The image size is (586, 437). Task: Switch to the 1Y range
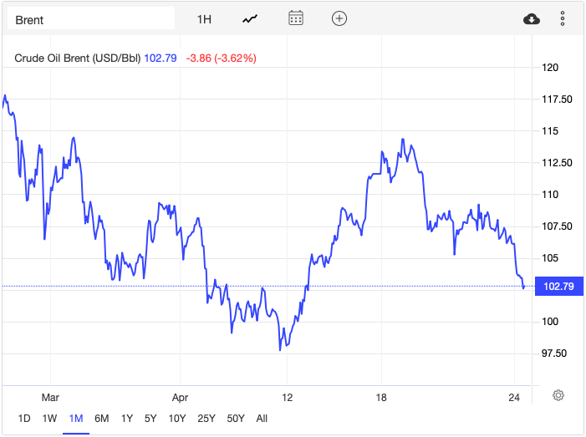[127, 418]
